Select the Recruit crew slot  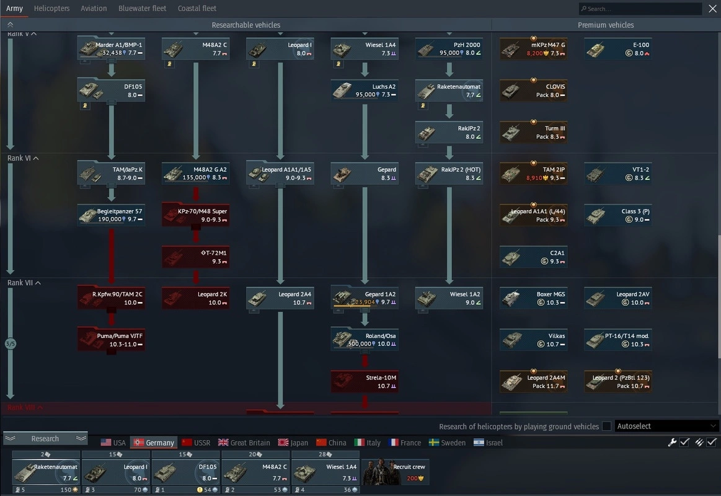(396, 471)
